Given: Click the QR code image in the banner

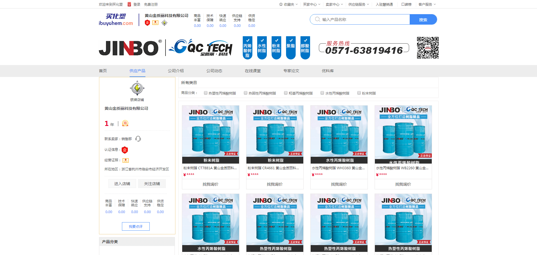Looking at the screenshot, I should point(428,48).
